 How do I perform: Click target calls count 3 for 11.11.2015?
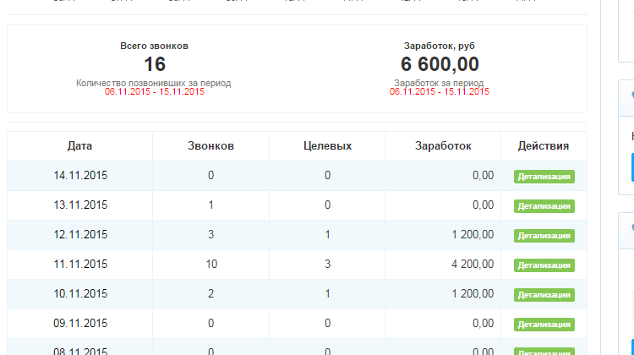(x=327, y=265)
